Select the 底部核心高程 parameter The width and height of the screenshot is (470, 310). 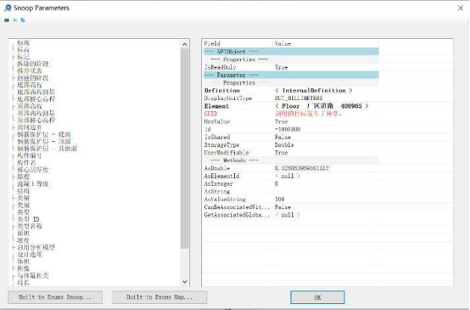pyautogui.click(x=36, y=99)
